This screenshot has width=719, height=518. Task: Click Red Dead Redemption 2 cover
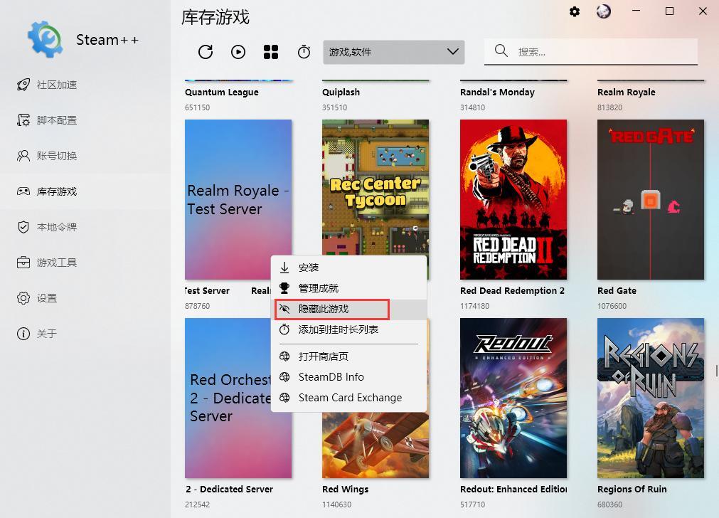pos(513,199)
